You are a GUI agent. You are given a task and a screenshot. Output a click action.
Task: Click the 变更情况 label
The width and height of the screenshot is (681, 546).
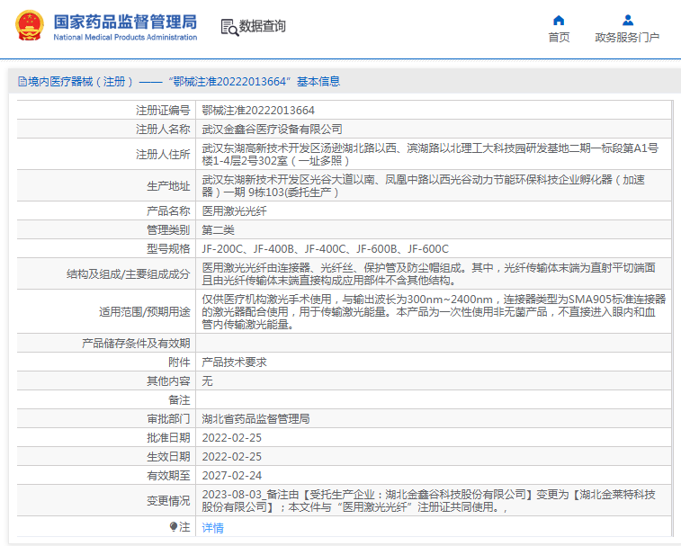(168, 500)
